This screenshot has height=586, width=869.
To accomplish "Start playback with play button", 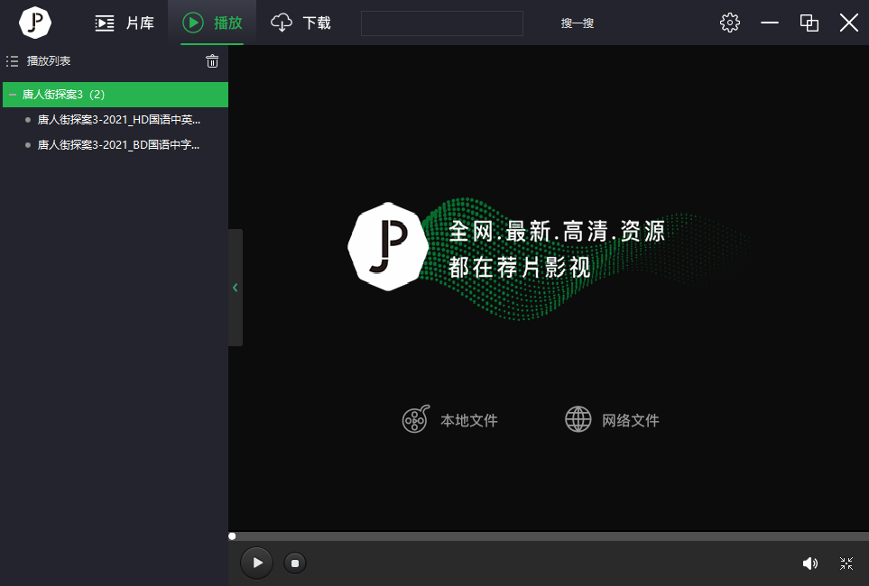I will pos(256,563).
